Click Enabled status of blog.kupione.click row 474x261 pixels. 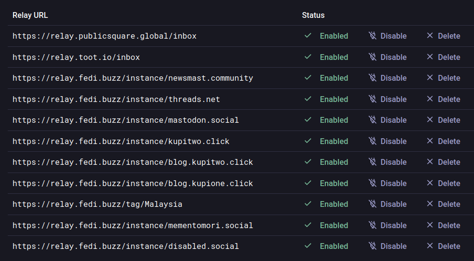(x=334, y=183)
